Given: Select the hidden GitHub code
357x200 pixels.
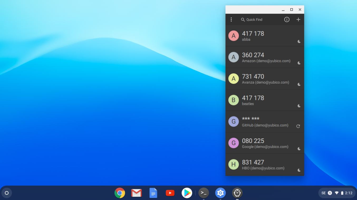Looking at the screenshot, I should pos(251,119).
